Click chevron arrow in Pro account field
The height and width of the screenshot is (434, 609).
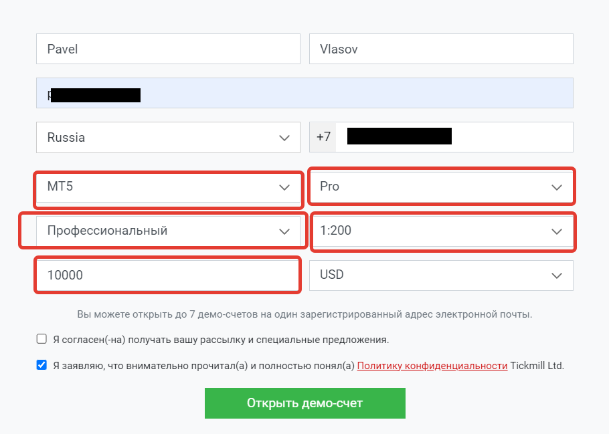[x=557, y=187]
